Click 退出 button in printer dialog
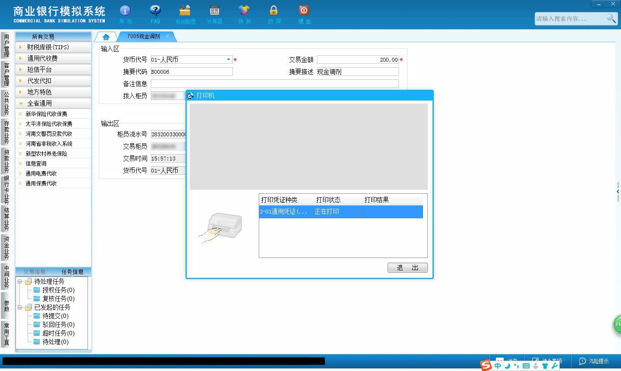 [408, 267]
